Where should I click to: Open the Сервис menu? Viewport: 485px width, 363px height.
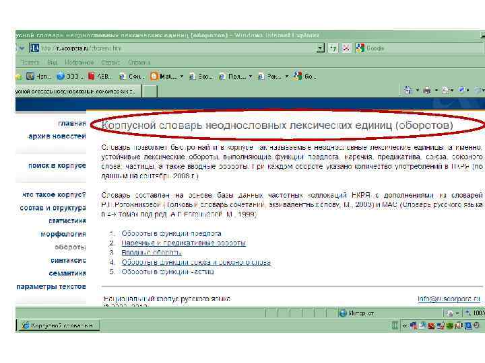pos(110,63)
